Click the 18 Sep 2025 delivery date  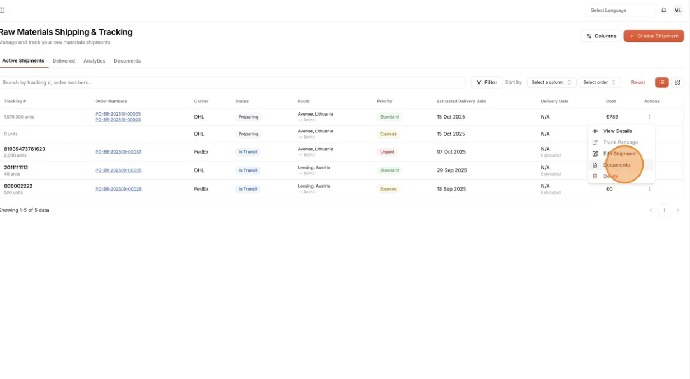coord(451,189)
